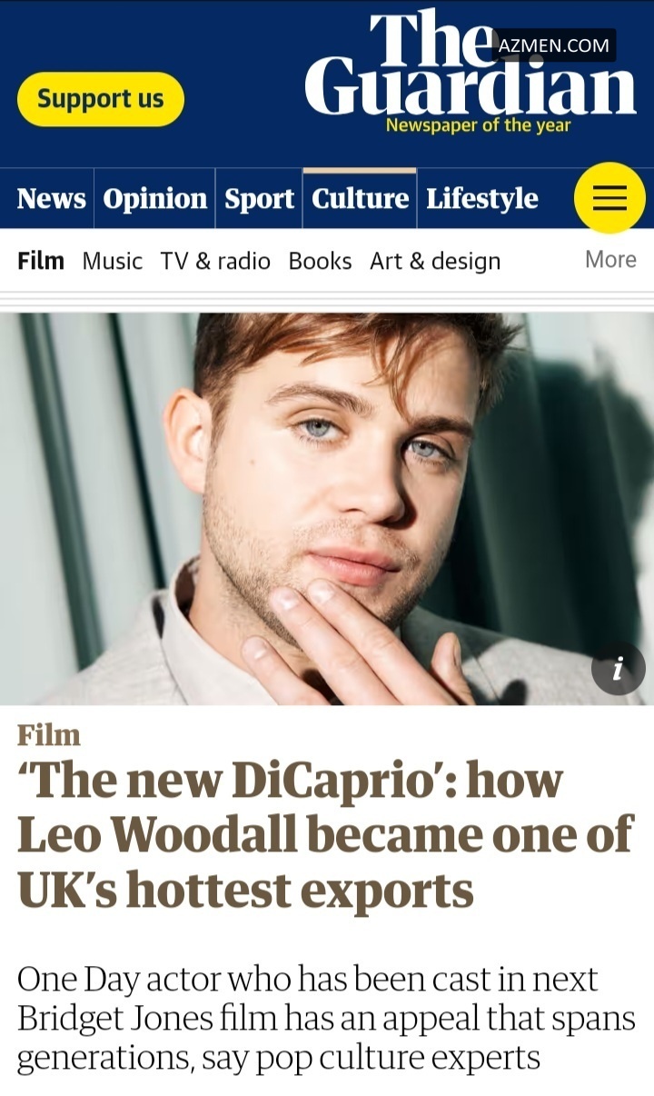The image size is (654, 1096).
Task: Open the Books subsection
Action: click(320, 261)
